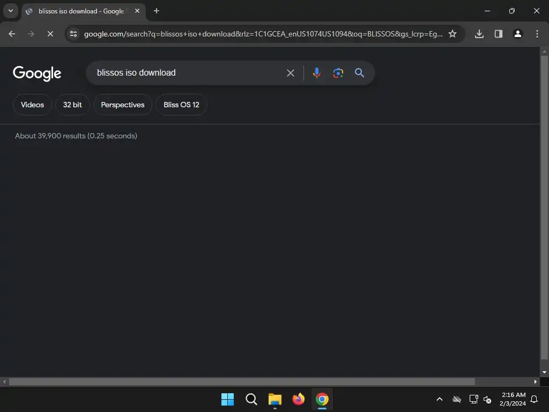Toggle the Chrome side panel
The image size is (549, 412).
499,34
